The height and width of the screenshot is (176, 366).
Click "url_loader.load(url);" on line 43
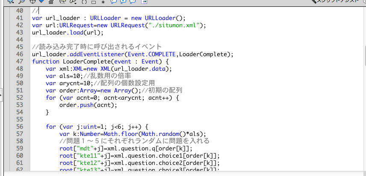[x=68, y=32]
